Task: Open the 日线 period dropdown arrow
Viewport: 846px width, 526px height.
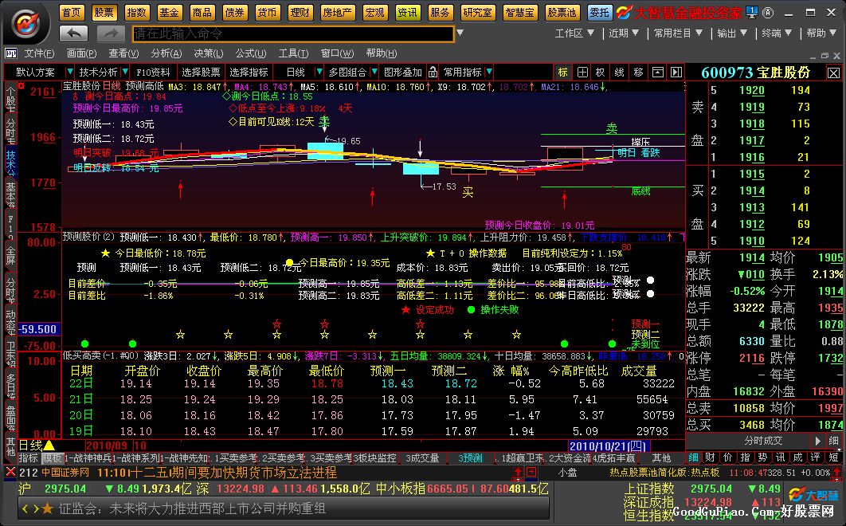Action: (319, 72)
